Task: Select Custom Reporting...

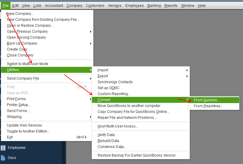Action: [x=141, y=94]
